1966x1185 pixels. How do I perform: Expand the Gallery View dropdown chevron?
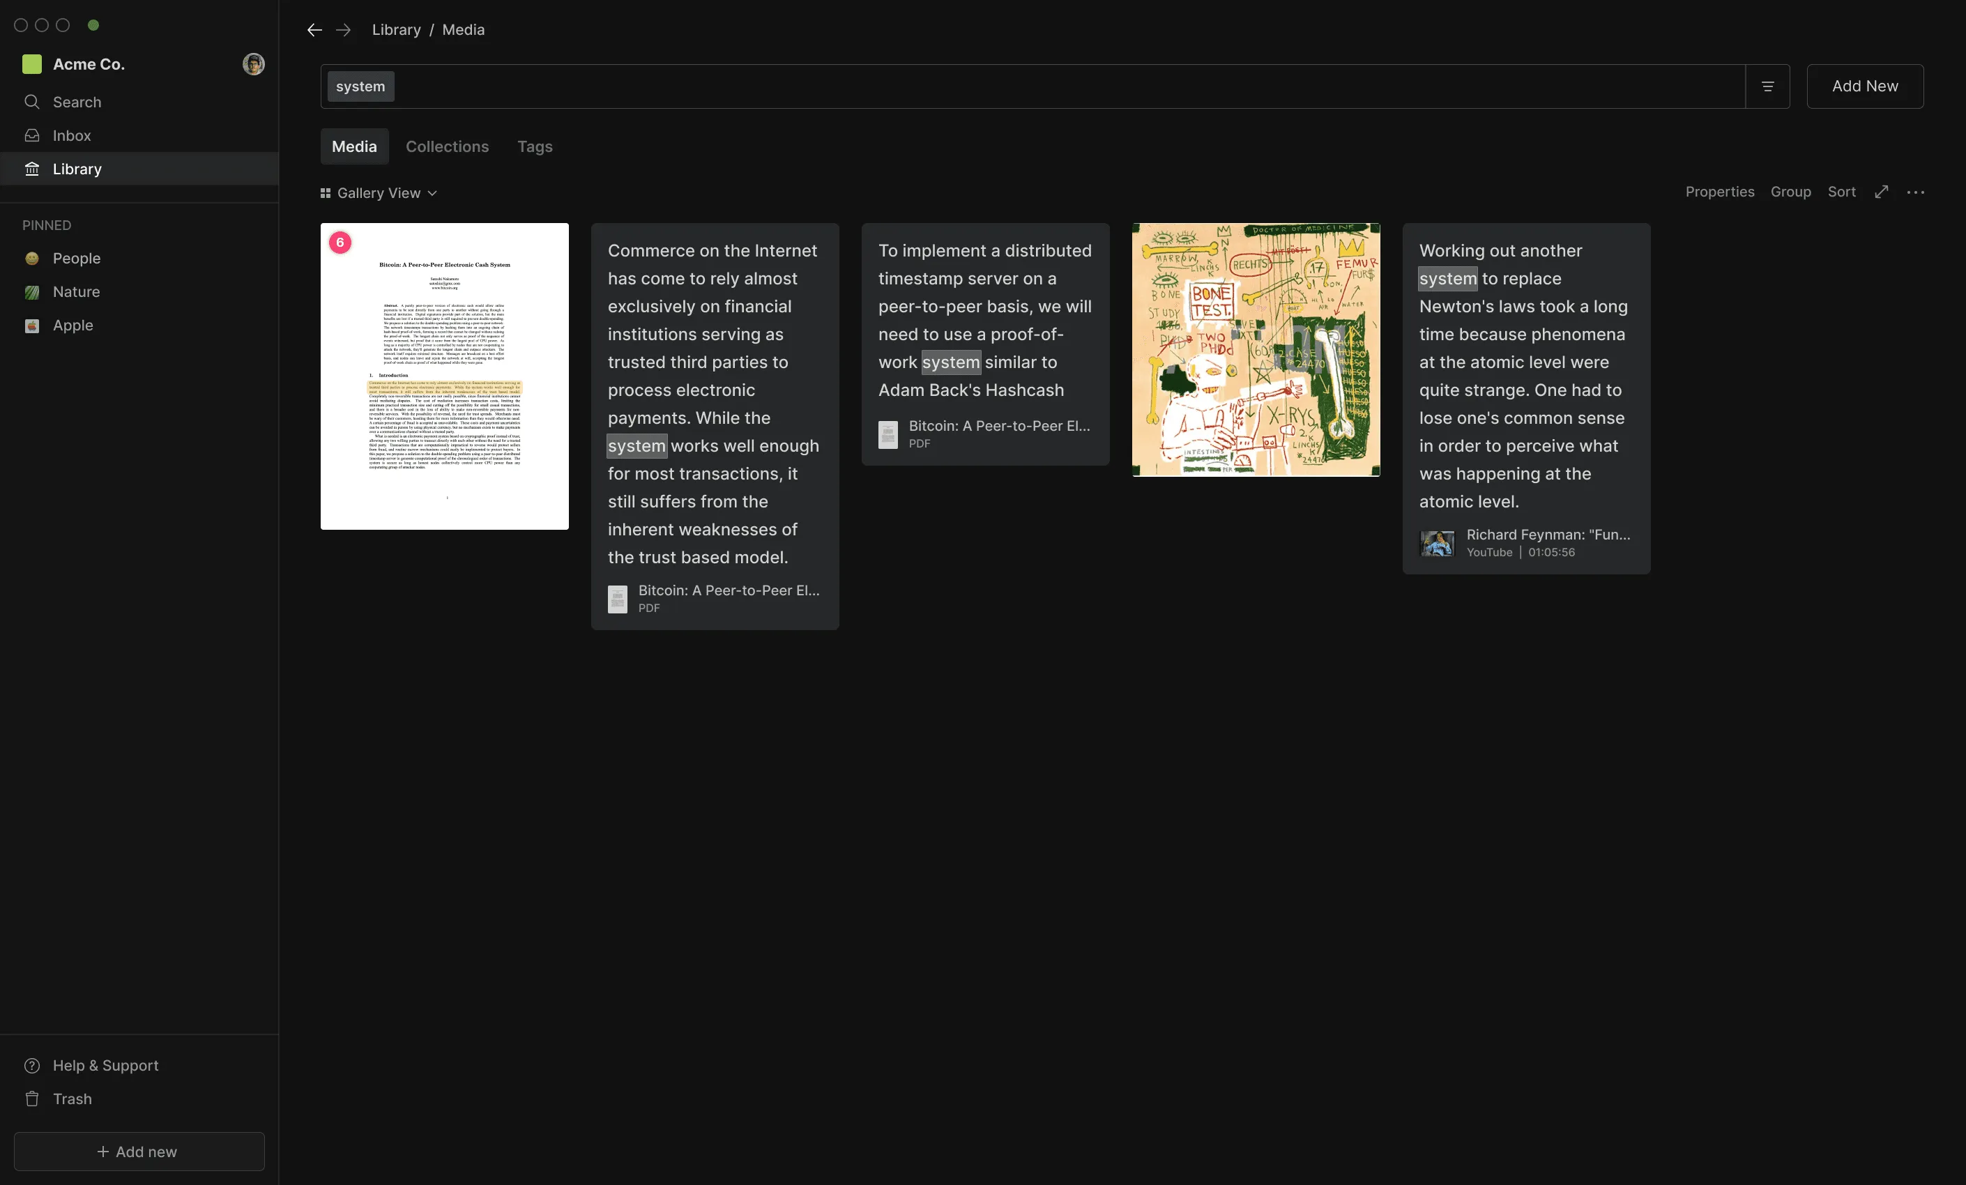pyautogui.click(x=432, y=193)
